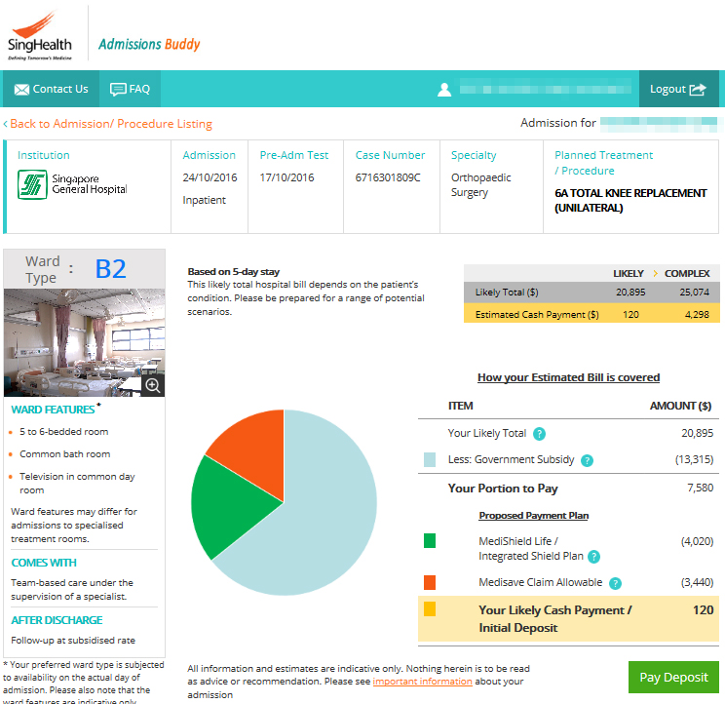
Task: Select the COMPLEX column header
Action: point(687,273)
